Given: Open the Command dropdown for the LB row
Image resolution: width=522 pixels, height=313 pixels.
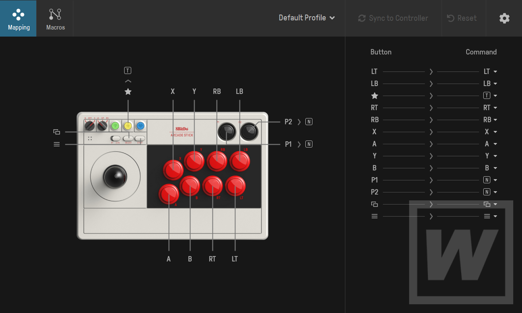Looking at the screenshot, I should click(490, 84).
